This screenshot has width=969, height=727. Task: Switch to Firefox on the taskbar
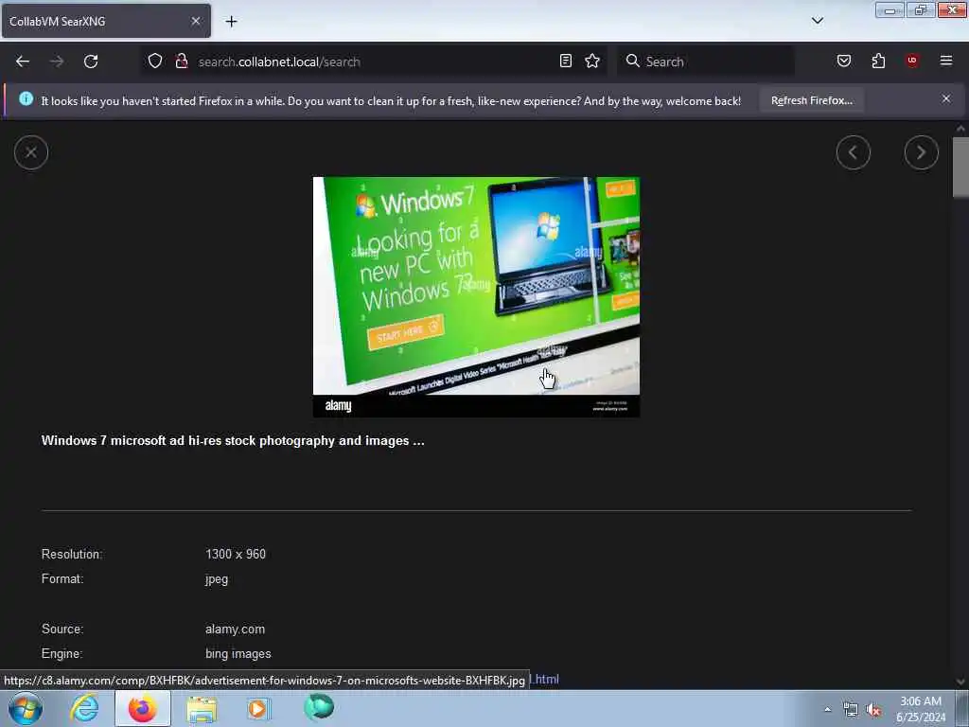(x=142, y=708)
